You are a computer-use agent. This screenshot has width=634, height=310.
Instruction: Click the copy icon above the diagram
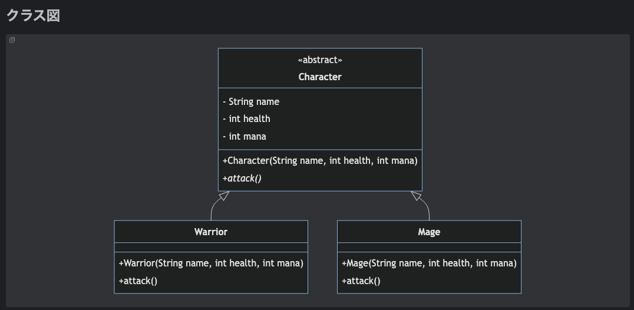click(x=12, y=40)
